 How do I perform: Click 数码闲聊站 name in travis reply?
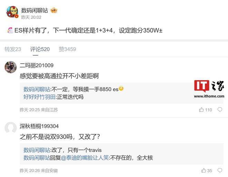[x=37, y=150]
